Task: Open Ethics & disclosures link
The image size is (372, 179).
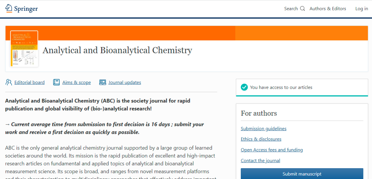Action: click(x=261, y=139)
